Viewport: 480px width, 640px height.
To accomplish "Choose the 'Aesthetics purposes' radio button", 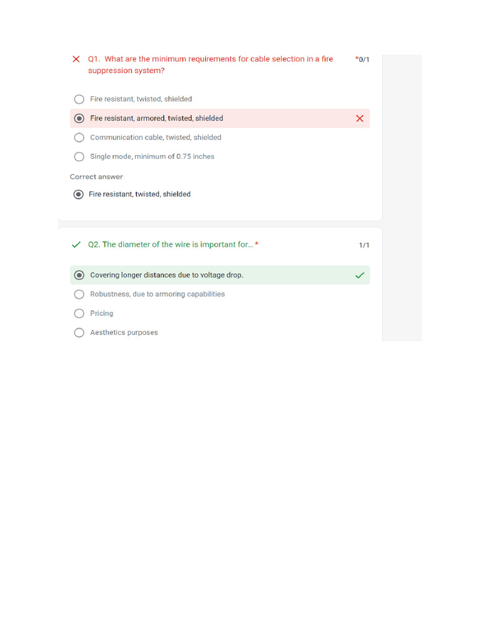I will (79, 332).
